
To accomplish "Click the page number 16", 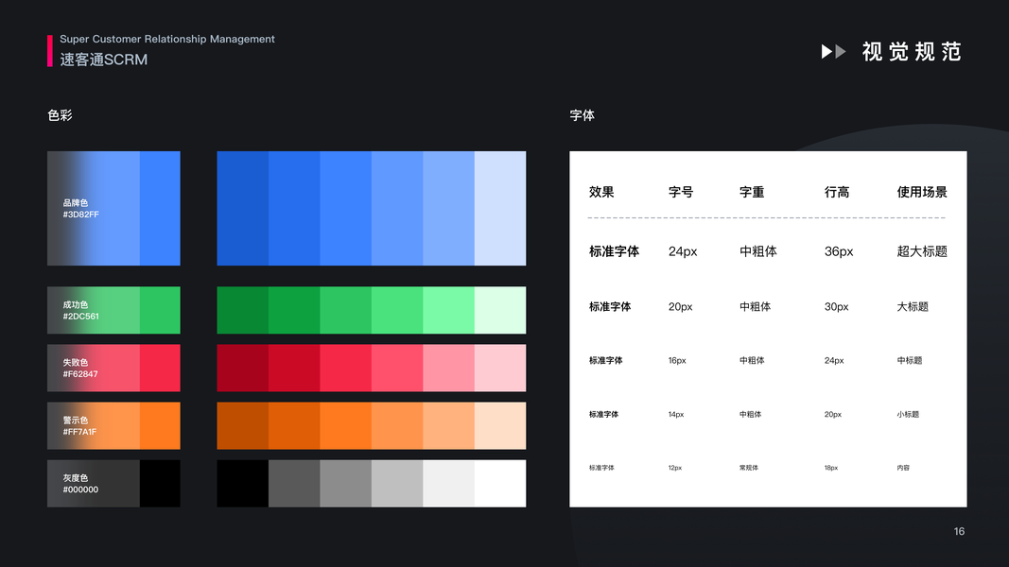I will (959, 532).
